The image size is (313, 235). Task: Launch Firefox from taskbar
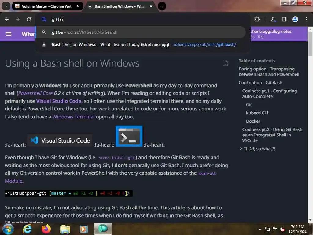(x=46, y=229)
